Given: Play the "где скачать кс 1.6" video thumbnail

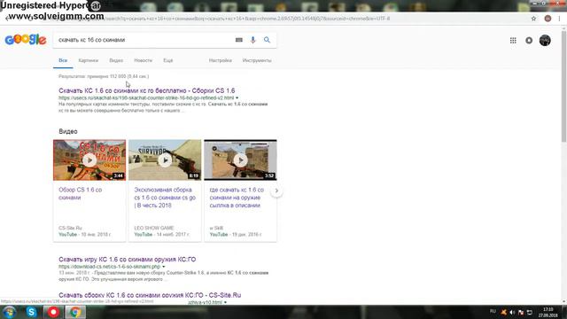Looking at the screenshot, I should pos(240,159).
